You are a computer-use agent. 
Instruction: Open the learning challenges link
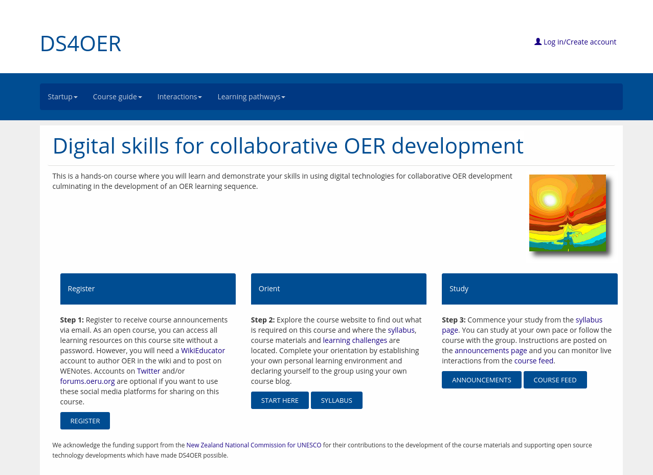[355, 340]
